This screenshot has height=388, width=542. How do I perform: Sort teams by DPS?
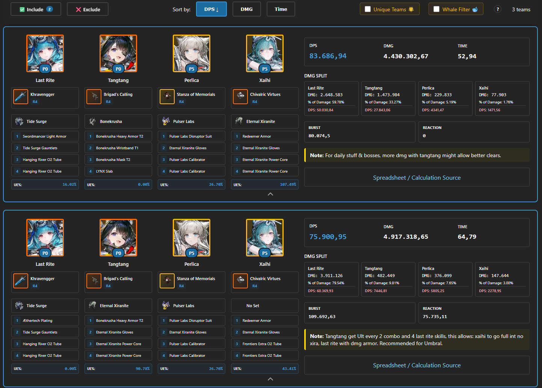(x=211, y=9)
